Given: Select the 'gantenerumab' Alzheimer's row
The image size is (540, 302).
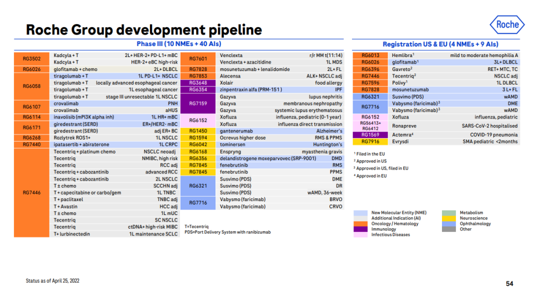Looking at the screenshot, I should click(280, 131).
